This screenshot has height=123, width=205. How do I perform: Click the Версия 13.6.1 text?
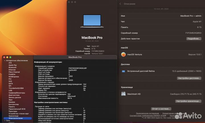(x=195, y=54)
